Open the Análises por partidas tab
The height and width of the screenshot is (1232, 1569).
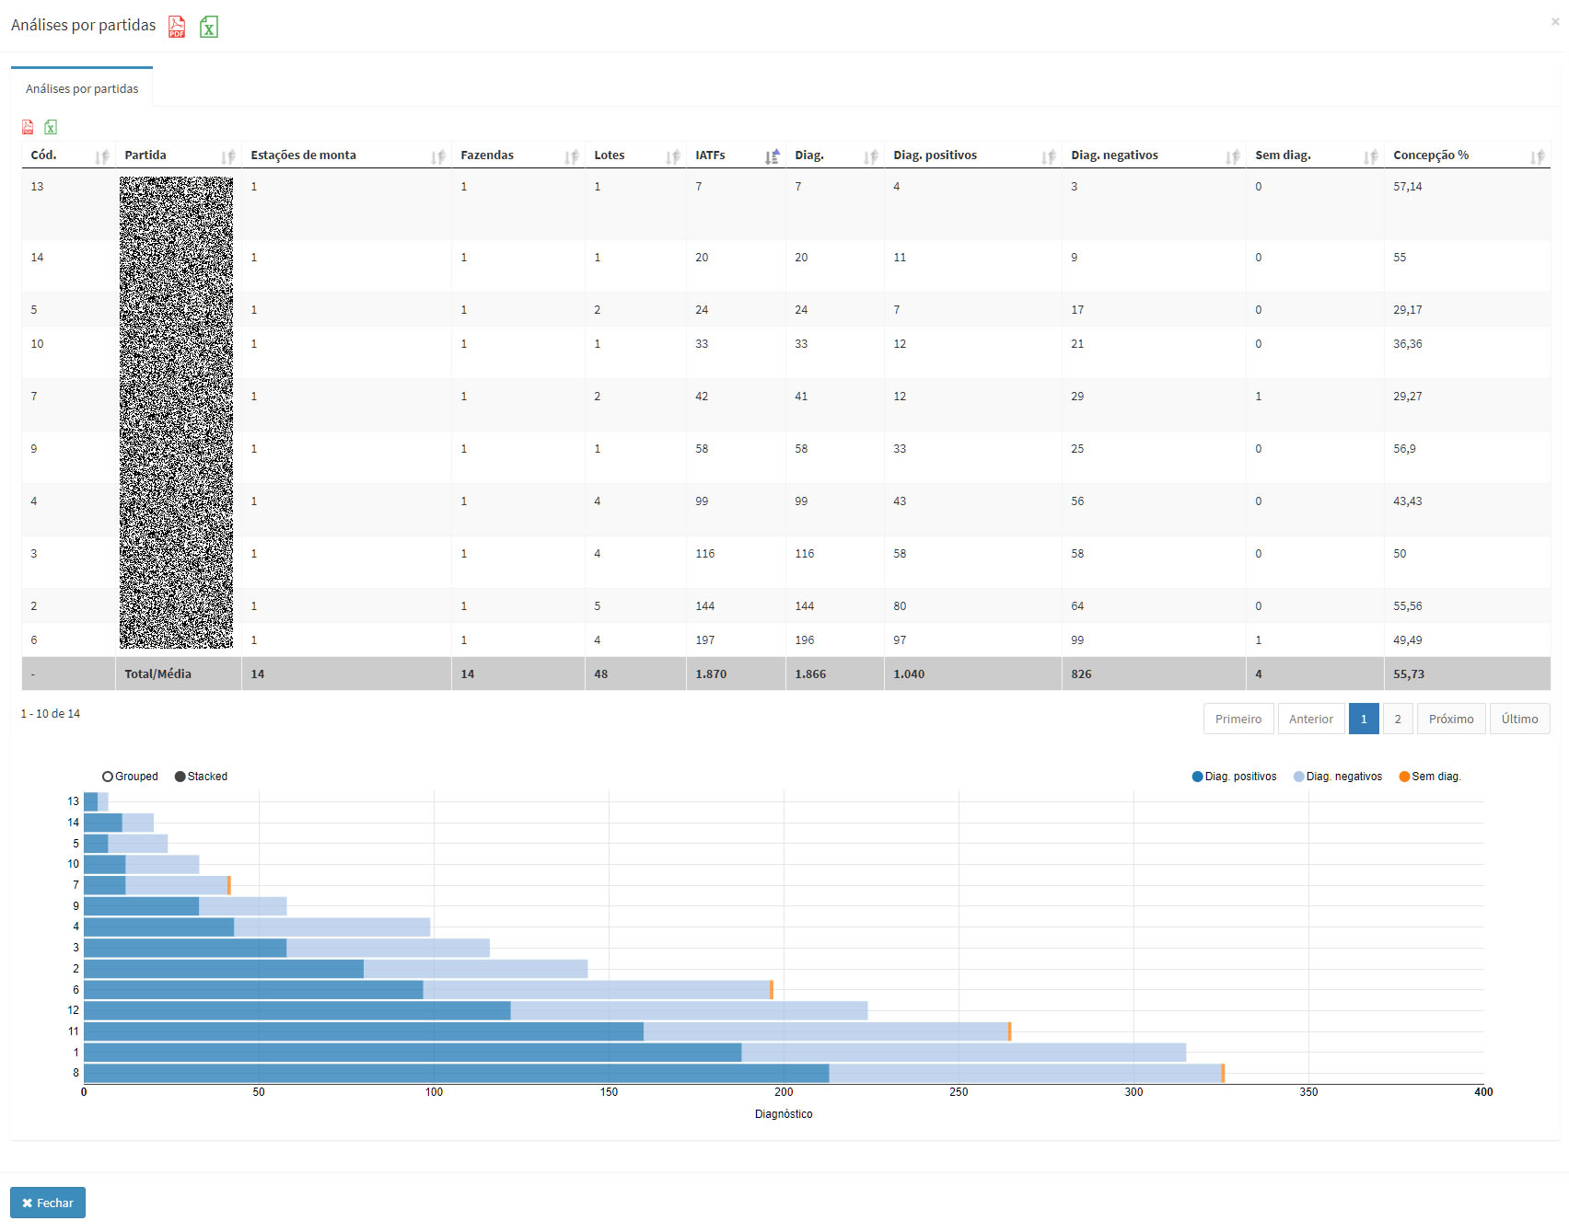[x=82, y=88]
